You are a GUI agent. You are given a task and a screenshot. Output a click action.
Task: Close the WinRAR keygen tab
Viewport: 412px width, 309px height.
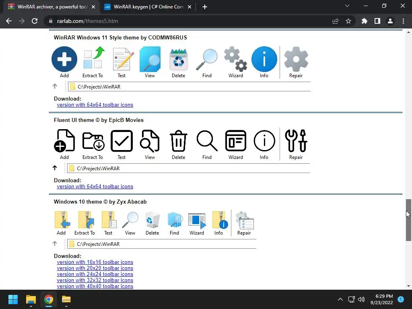(190, 7)
